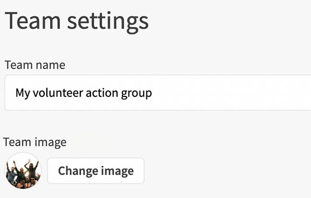Click 'My' at the start of the team name

(23, 93)
